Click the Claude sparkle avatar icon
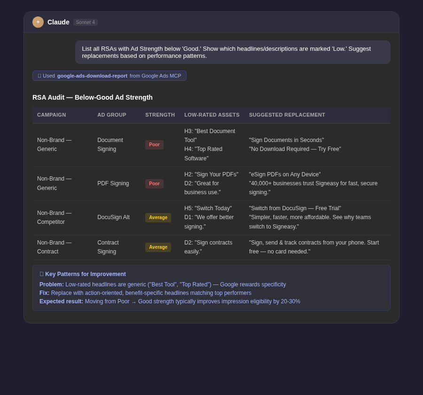 tap(38, 22)
